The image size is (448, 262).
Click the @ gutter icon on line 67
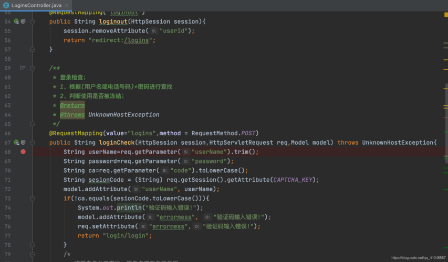pyautogui.click(x=23, y=143)
